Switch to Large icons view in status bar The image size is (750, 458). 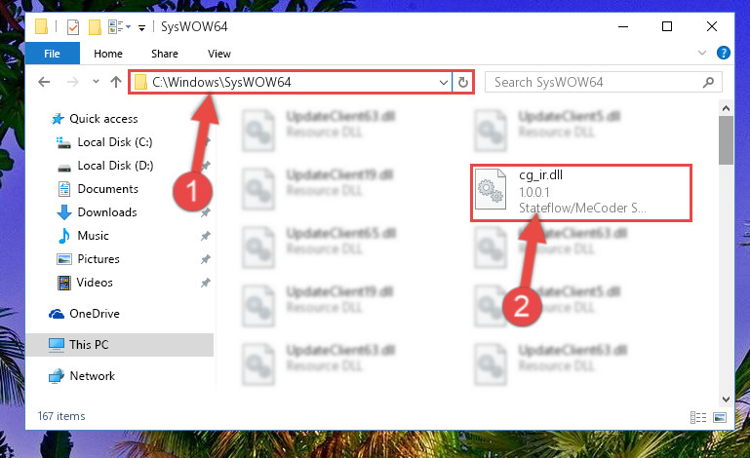click(720, 417)
